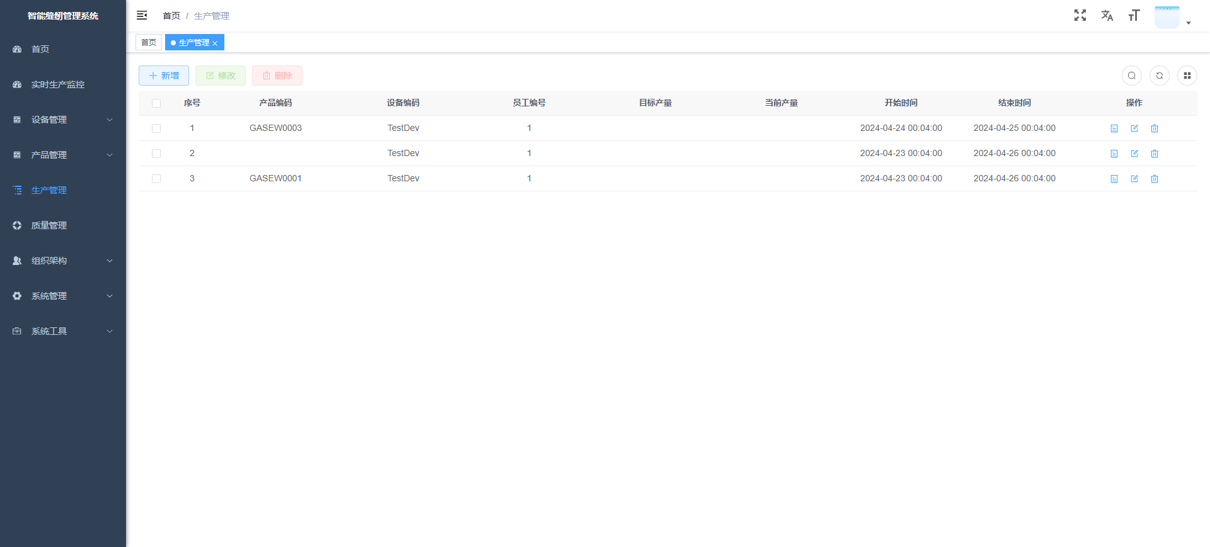Image resolution: width=1210 pixels, height=547 pixels.
Task: Refresh the production table
Action: [x=1159, y=76]
